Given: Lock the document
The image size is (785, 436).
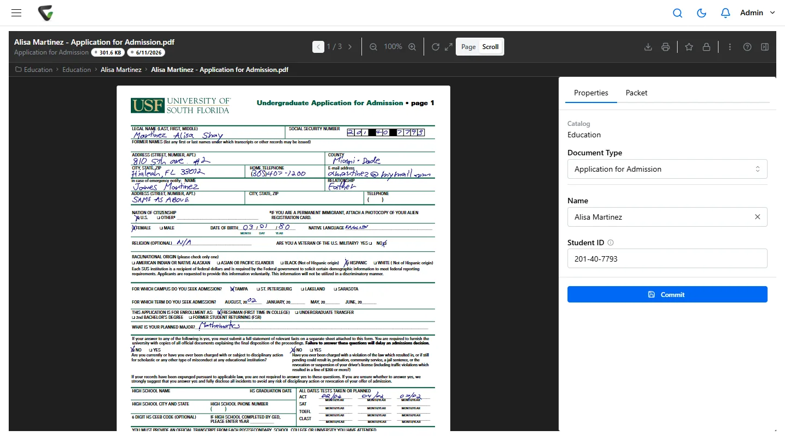Looking at the screenshot, I should click(706, 47).
